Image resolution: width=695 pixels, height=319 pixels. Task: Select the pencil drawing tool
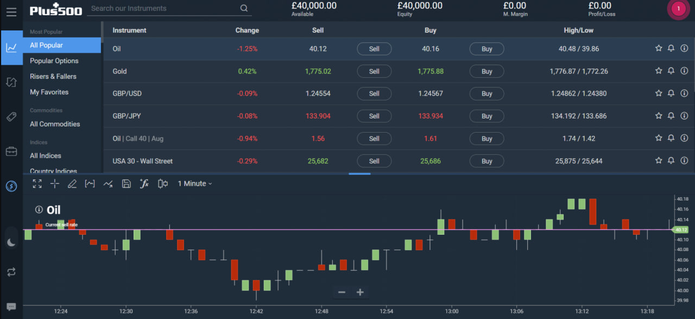[72, 184]
